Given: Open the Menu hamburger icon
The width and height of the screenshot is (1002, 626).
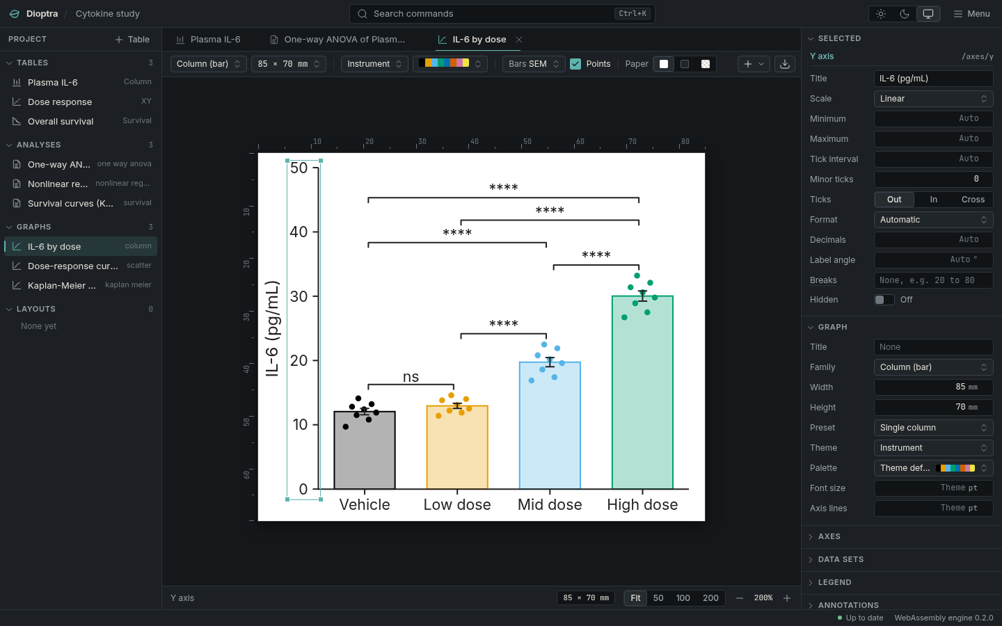Looking at the screenshot, I should tap(958, 14).
